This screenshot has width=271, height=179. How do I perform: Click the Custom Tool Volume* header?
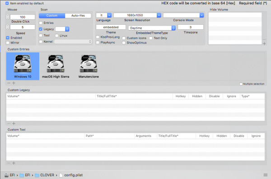pos(46,136)
